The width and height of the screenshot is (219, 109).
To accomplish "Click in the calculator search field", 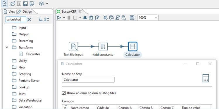I will pos(16,19).
